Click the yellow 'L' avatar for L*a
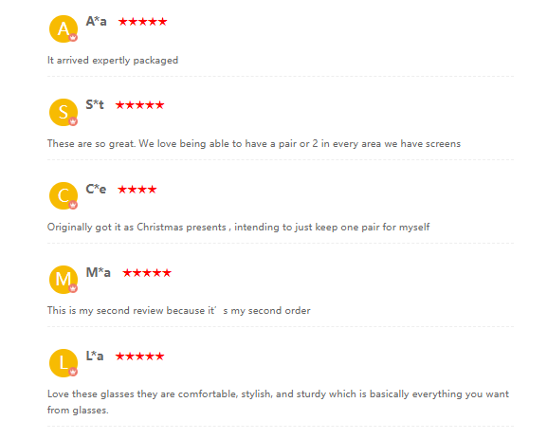547x439 pixels. [64, 363]
